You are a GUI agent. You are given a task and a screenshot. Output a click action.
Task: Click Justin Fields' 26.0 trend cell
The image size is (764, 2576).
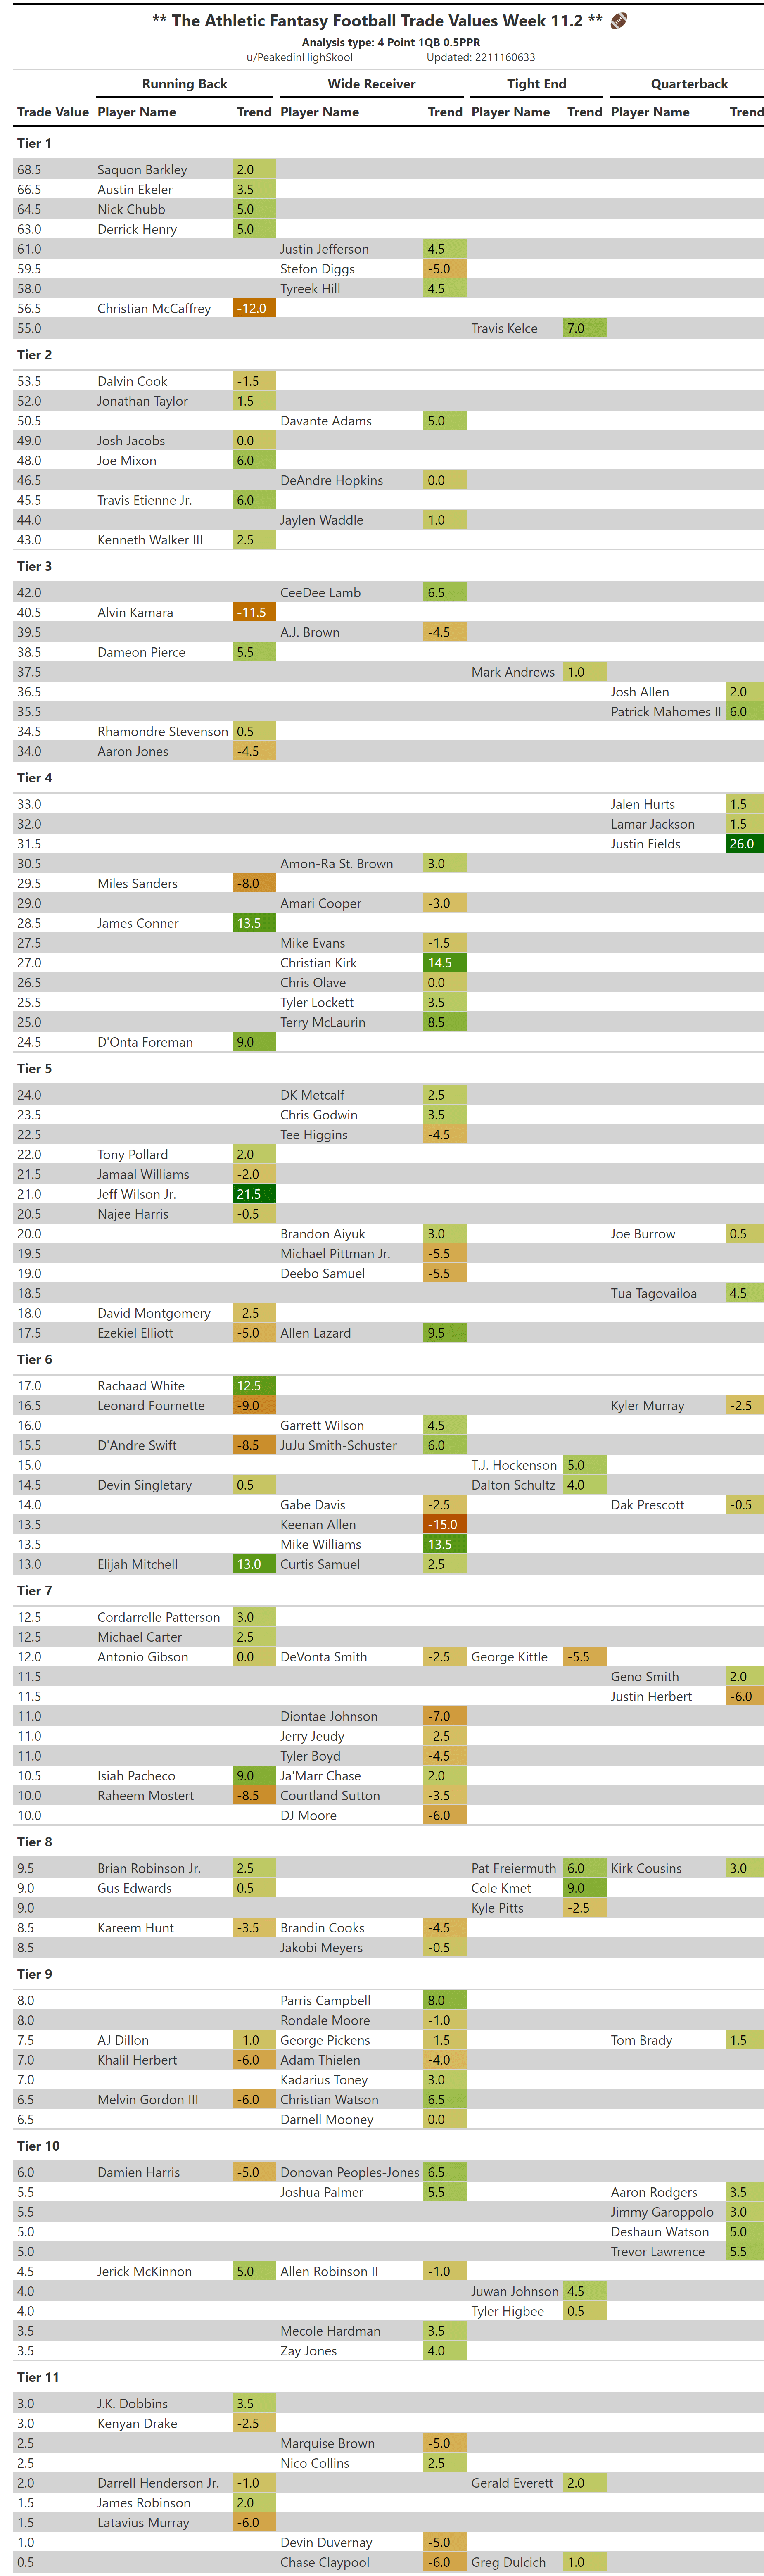tap(745, 844)
